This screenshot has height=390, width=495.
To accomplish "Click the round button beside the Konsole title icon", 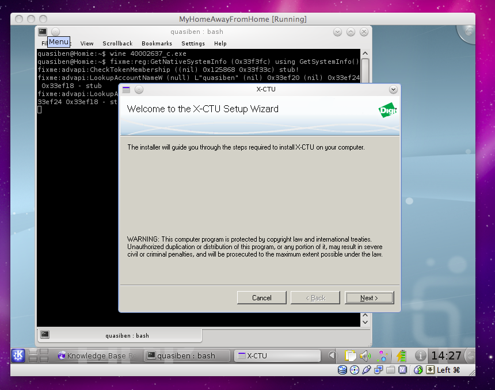I will click(x=56, y=32).
